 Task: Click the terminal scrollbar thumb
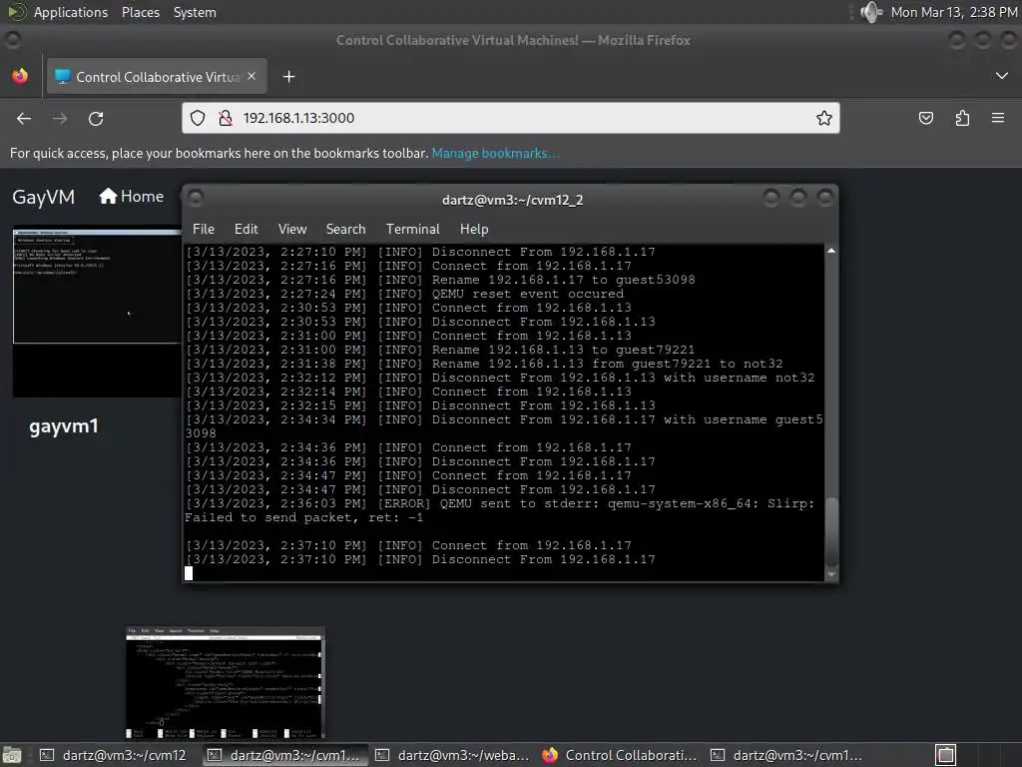831,531
